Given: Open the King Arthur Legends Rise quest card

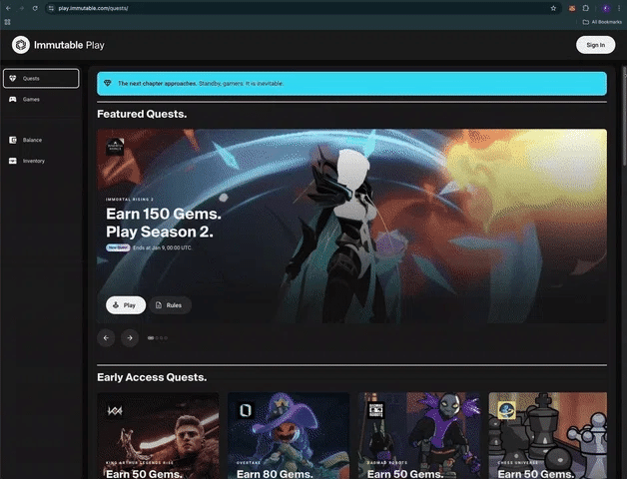Looking at the screenshot, I should pyautogui.click(x=158, y=435).
